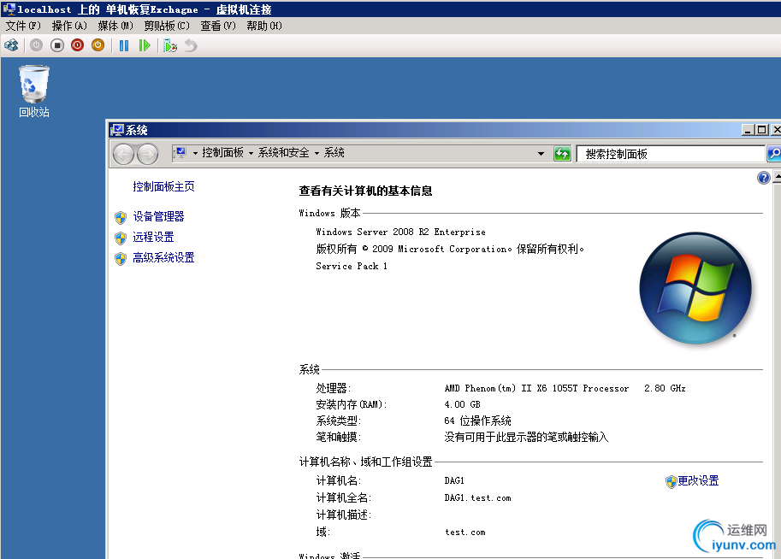This screenshot has height=559, width=781.
Task: Refresh the page using green refresh icon
Action: point(563,154)
